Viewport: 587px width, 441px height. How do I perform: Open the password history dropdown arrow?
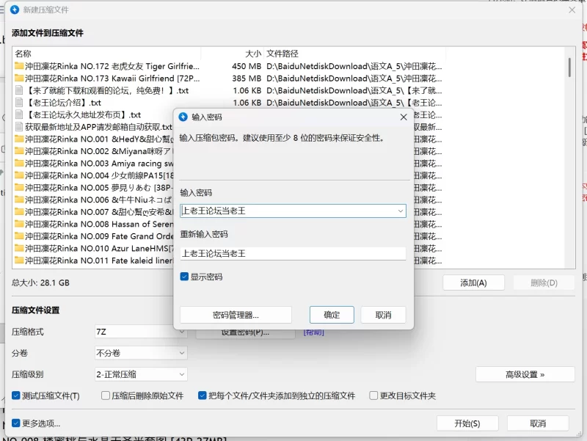401,211
